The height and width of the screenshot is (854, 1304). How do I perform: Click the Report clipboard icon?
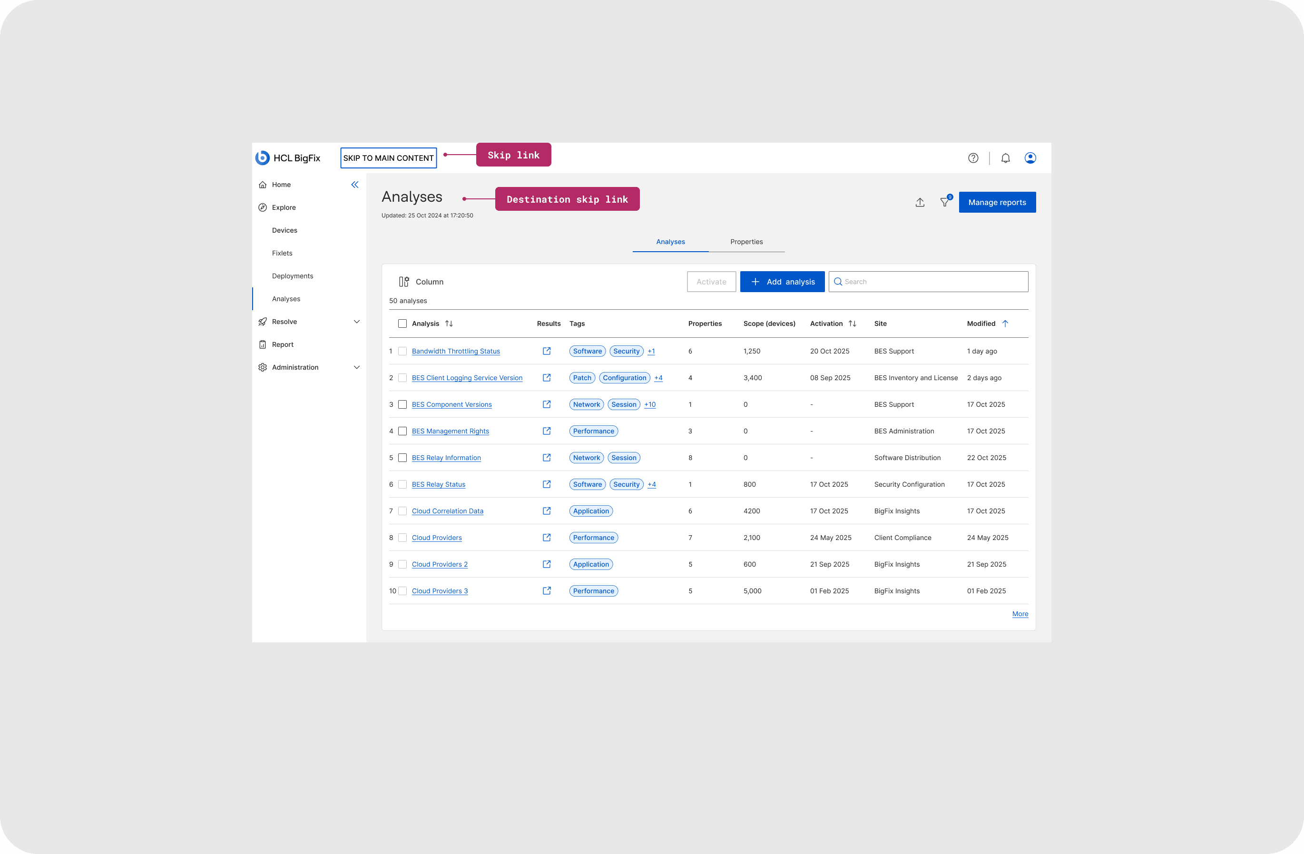[x=263, y=344]
